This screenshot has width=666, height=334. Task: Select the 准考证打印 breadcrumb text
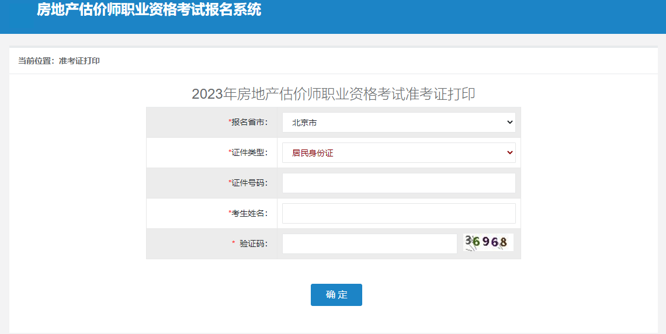point(79,61)
